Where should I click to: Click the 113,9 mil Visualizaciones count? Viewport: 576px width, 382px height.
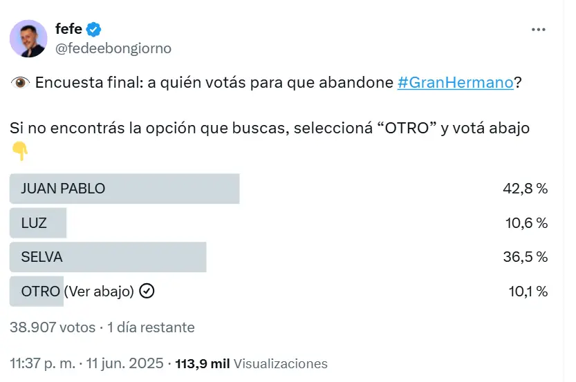[251, 363]
